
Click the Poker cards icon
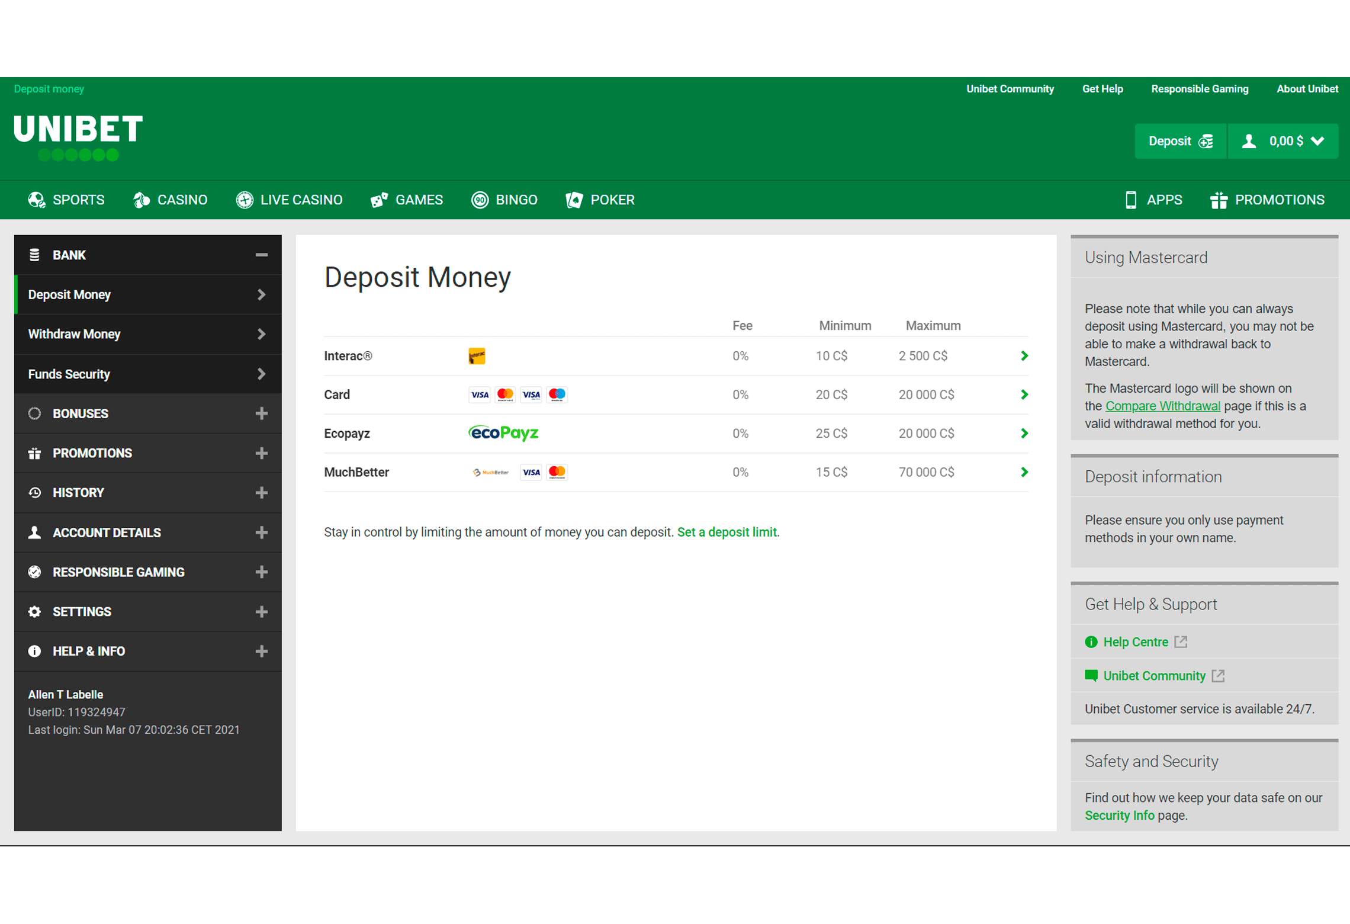tap(574, 200)
